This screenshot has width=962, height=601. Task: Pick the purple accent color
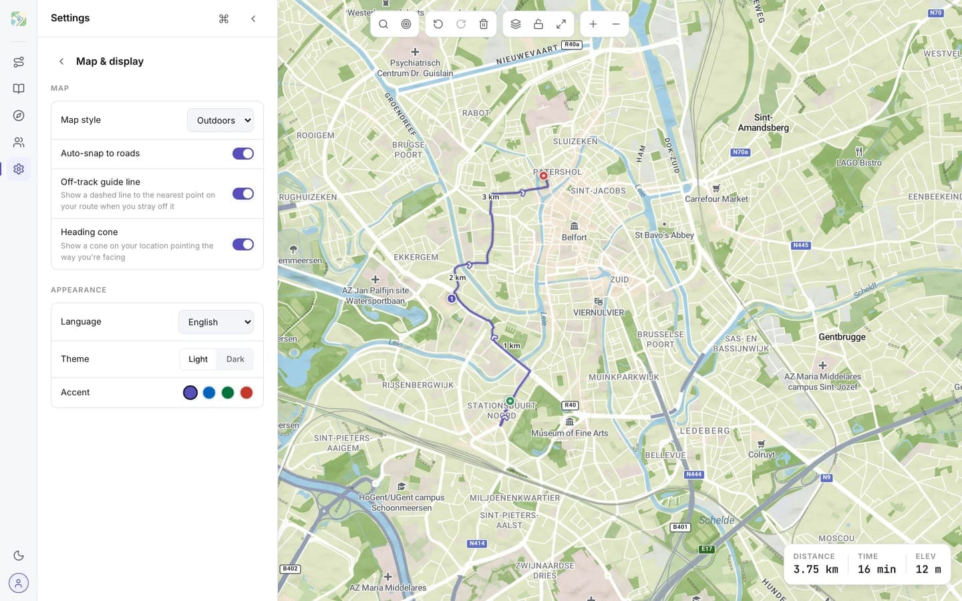tap(190, 393)
